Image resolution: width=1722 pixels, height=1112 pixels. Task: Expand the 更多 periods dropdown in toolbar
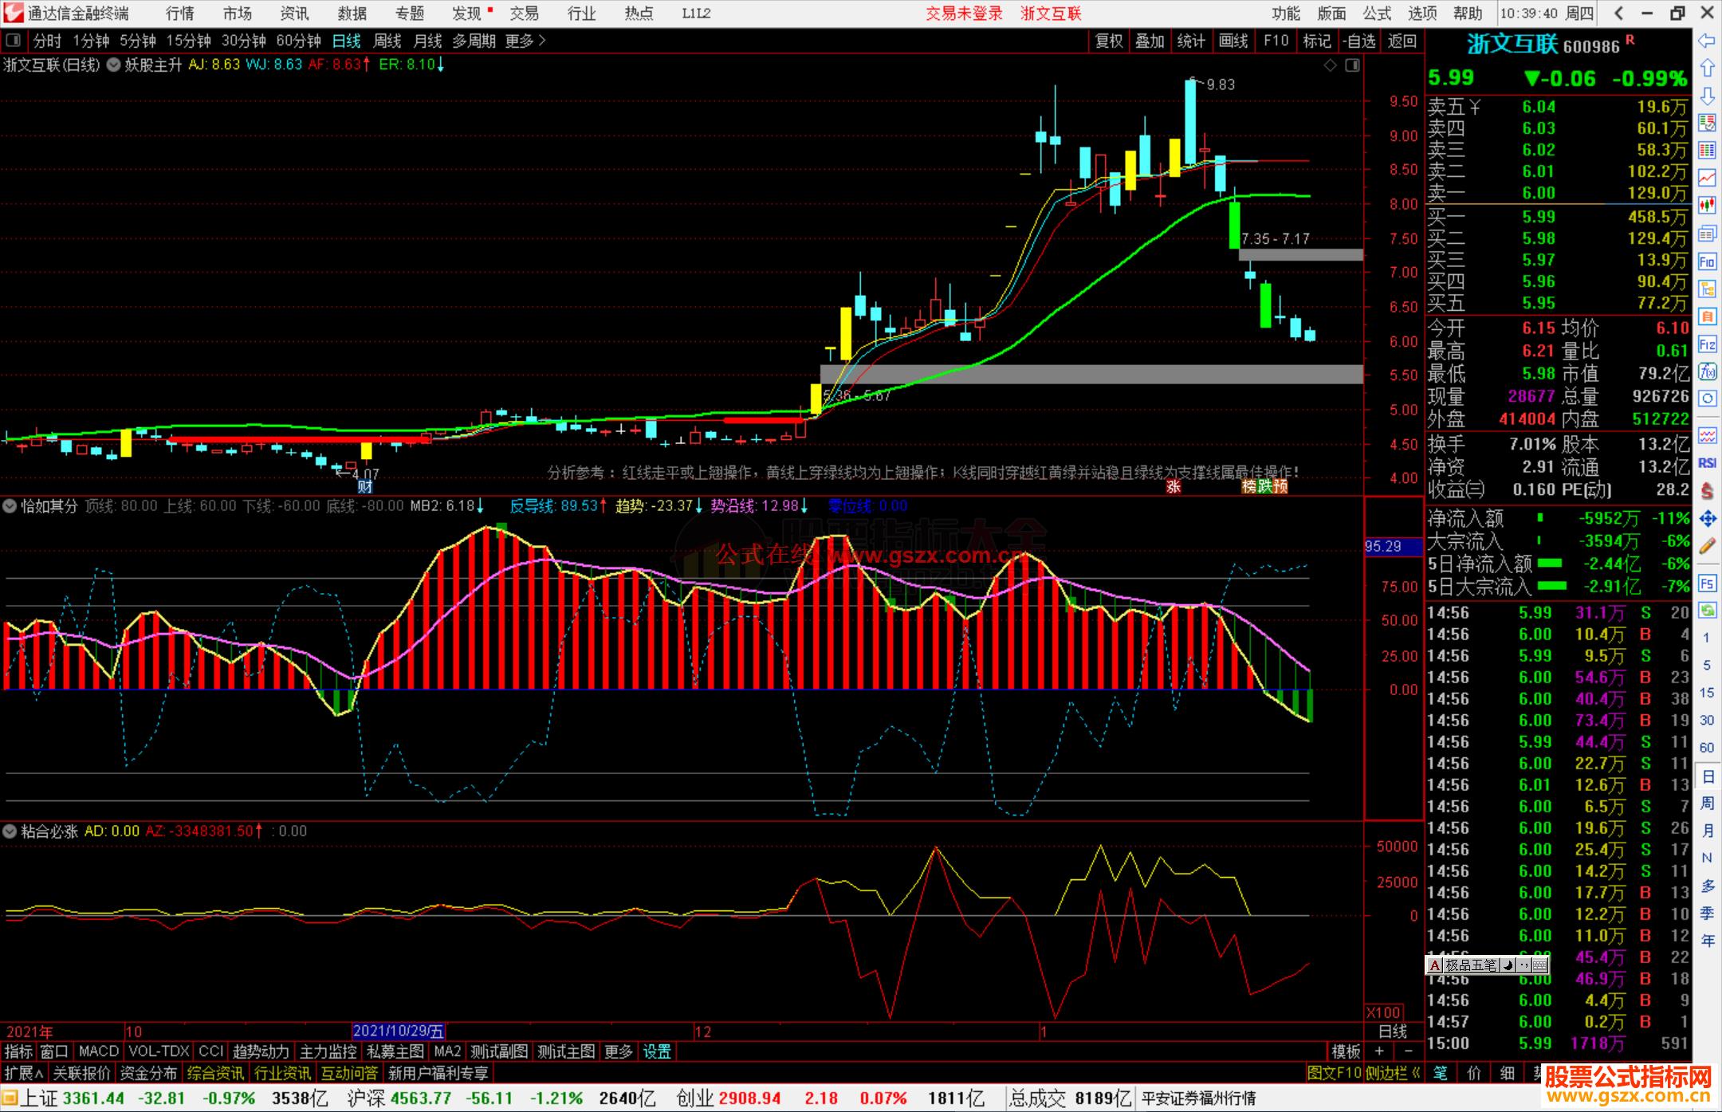pyautogui.click(x=525, y=41)
